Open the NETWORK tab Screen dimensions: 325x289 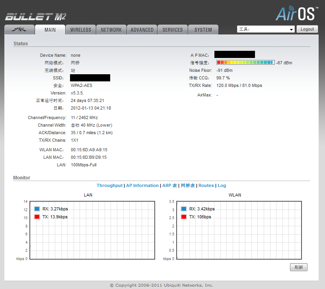click(x=111, y=30)
